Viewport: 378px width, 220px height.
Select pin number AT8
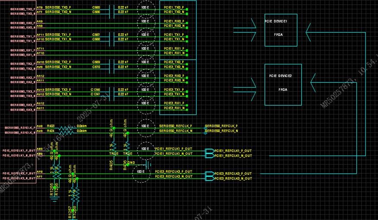40,8
